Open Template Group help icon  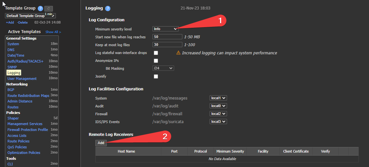(40, 9)
